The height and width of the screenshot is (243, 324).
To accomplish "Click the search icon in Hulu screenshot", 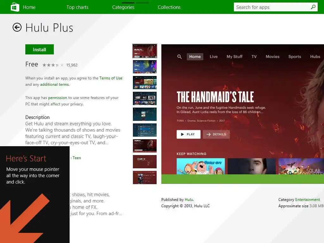I will [x=179, y=57].
